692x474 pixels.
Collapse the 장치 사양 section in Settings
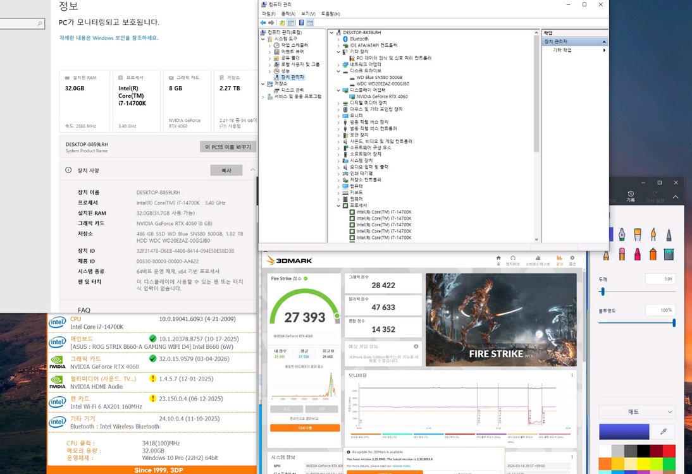252,170
